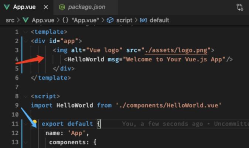Click the cube icon before script breadcrumb
249x148 pixels.
click(110, 20)
